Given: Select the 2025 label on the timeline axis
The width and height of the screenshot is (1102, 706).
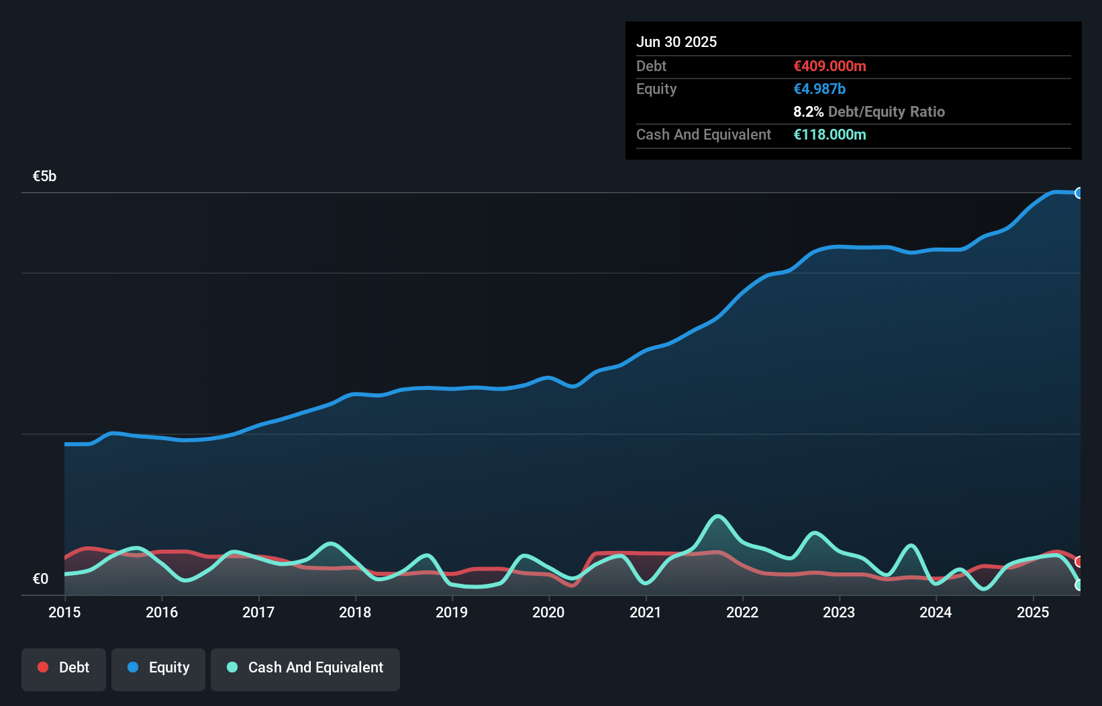Looking at the screenshot, I should coord(1033,613).
